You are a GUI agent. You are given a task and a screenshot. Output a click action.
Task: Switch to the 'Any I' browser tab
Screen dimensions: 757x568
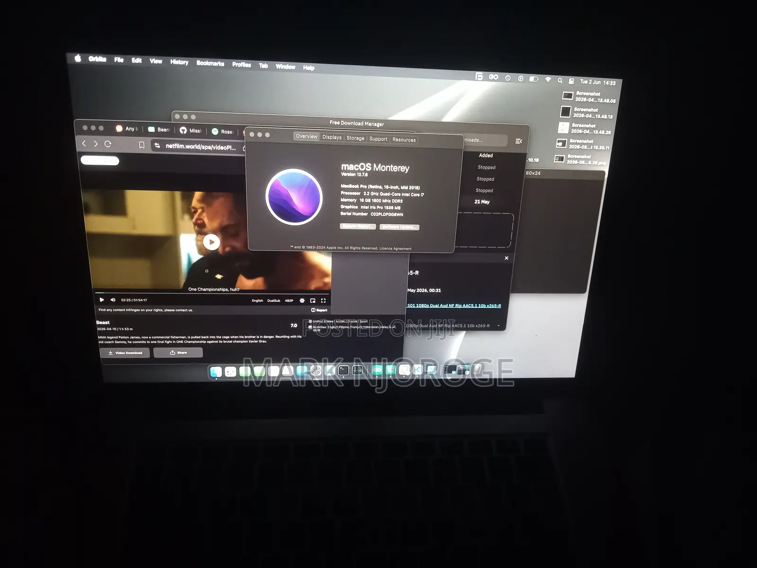(x=127, y=128)
